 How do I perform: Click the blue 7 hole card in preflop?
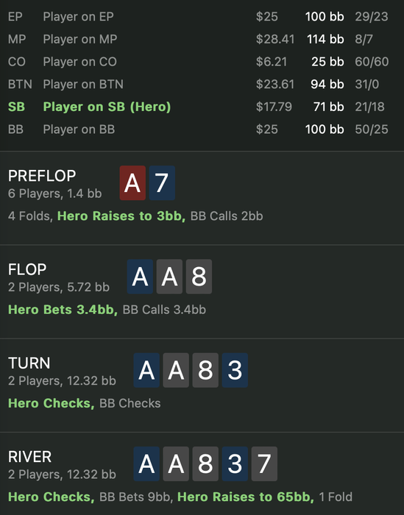click(x=162, y=183)
